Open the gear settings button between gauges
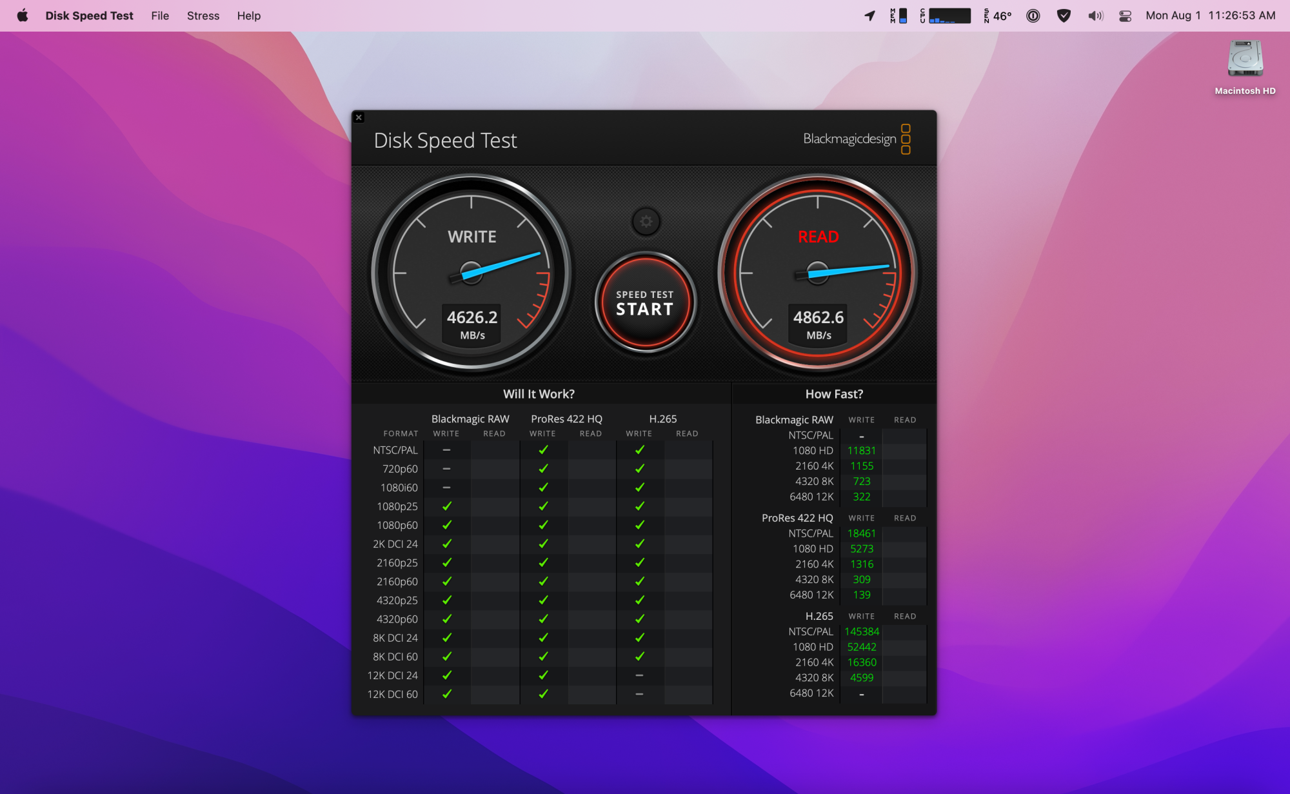The width and height of the screenshot is (1290, 794). coord(646,222)
